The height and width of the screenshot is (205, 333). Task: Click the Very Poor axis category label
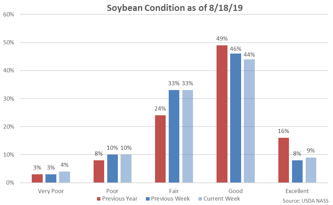coord(51,191)
